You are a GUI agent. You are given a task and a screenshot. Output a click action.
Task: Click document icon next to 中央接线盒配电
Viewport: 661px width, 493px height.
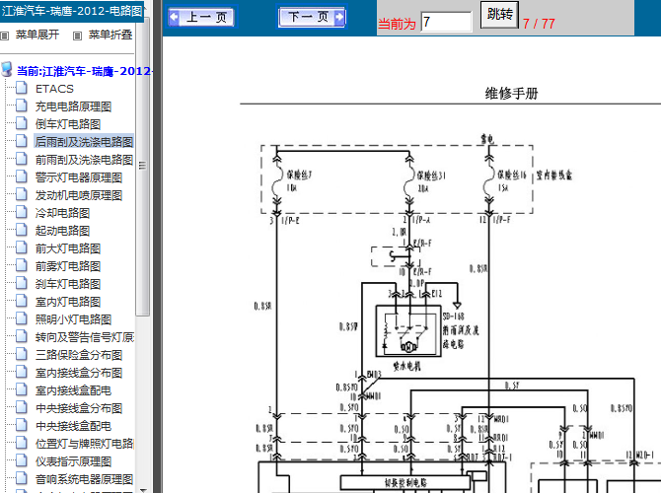click(22, 424)
